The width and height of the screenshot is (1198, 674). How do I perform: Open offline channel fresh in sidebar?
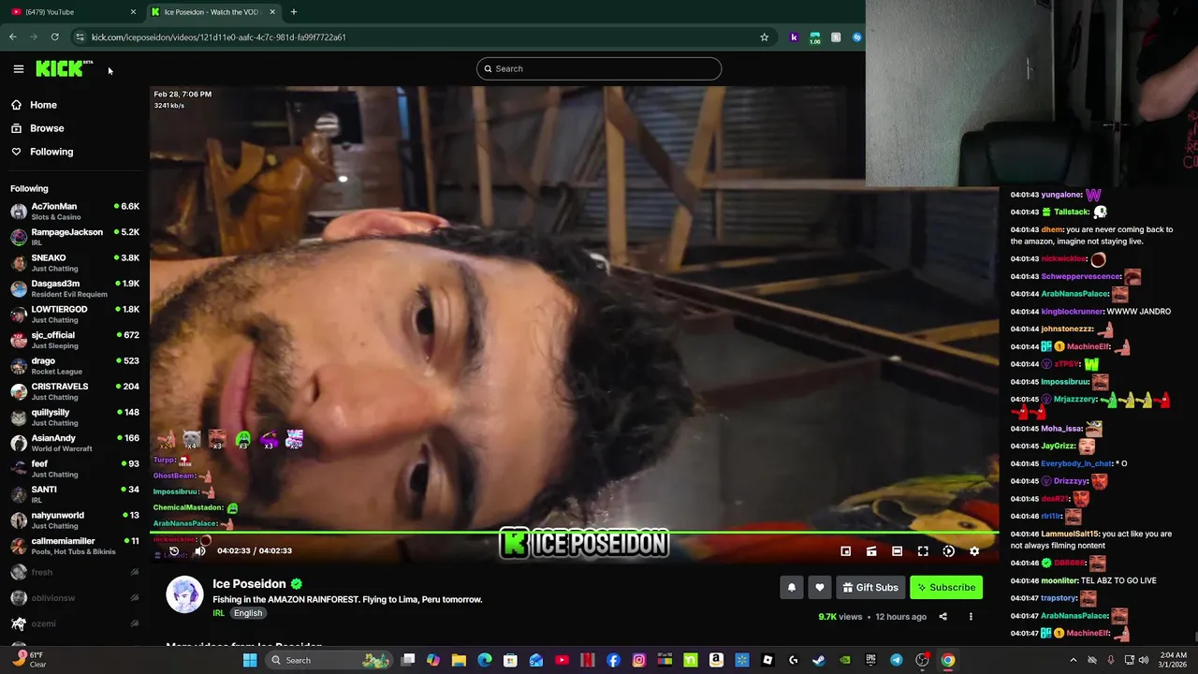75,572
